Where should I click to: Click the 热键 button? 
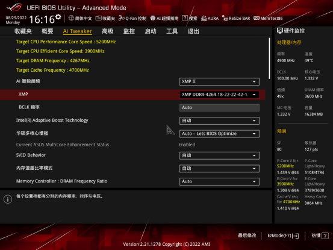pos(320,236)
